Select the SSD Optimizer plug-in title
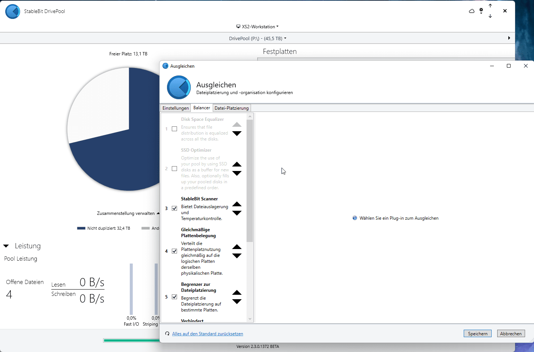Viewport: 534px width, 352px height. [196, 150]
